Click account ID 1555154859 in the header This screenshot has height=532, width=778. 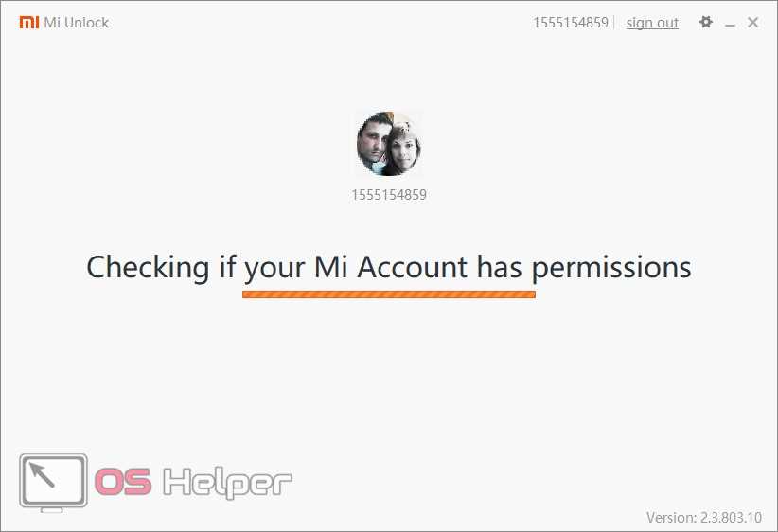point(571,23)
